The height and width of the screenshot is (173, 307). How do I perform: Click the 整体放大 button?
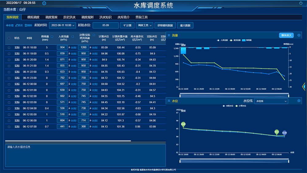[286, 35]
